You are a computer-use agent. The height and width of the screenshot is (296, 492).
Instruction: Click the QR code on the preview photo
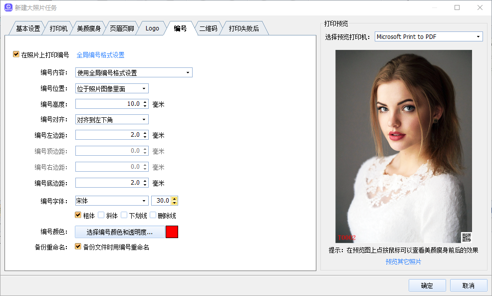pos(466,237)
